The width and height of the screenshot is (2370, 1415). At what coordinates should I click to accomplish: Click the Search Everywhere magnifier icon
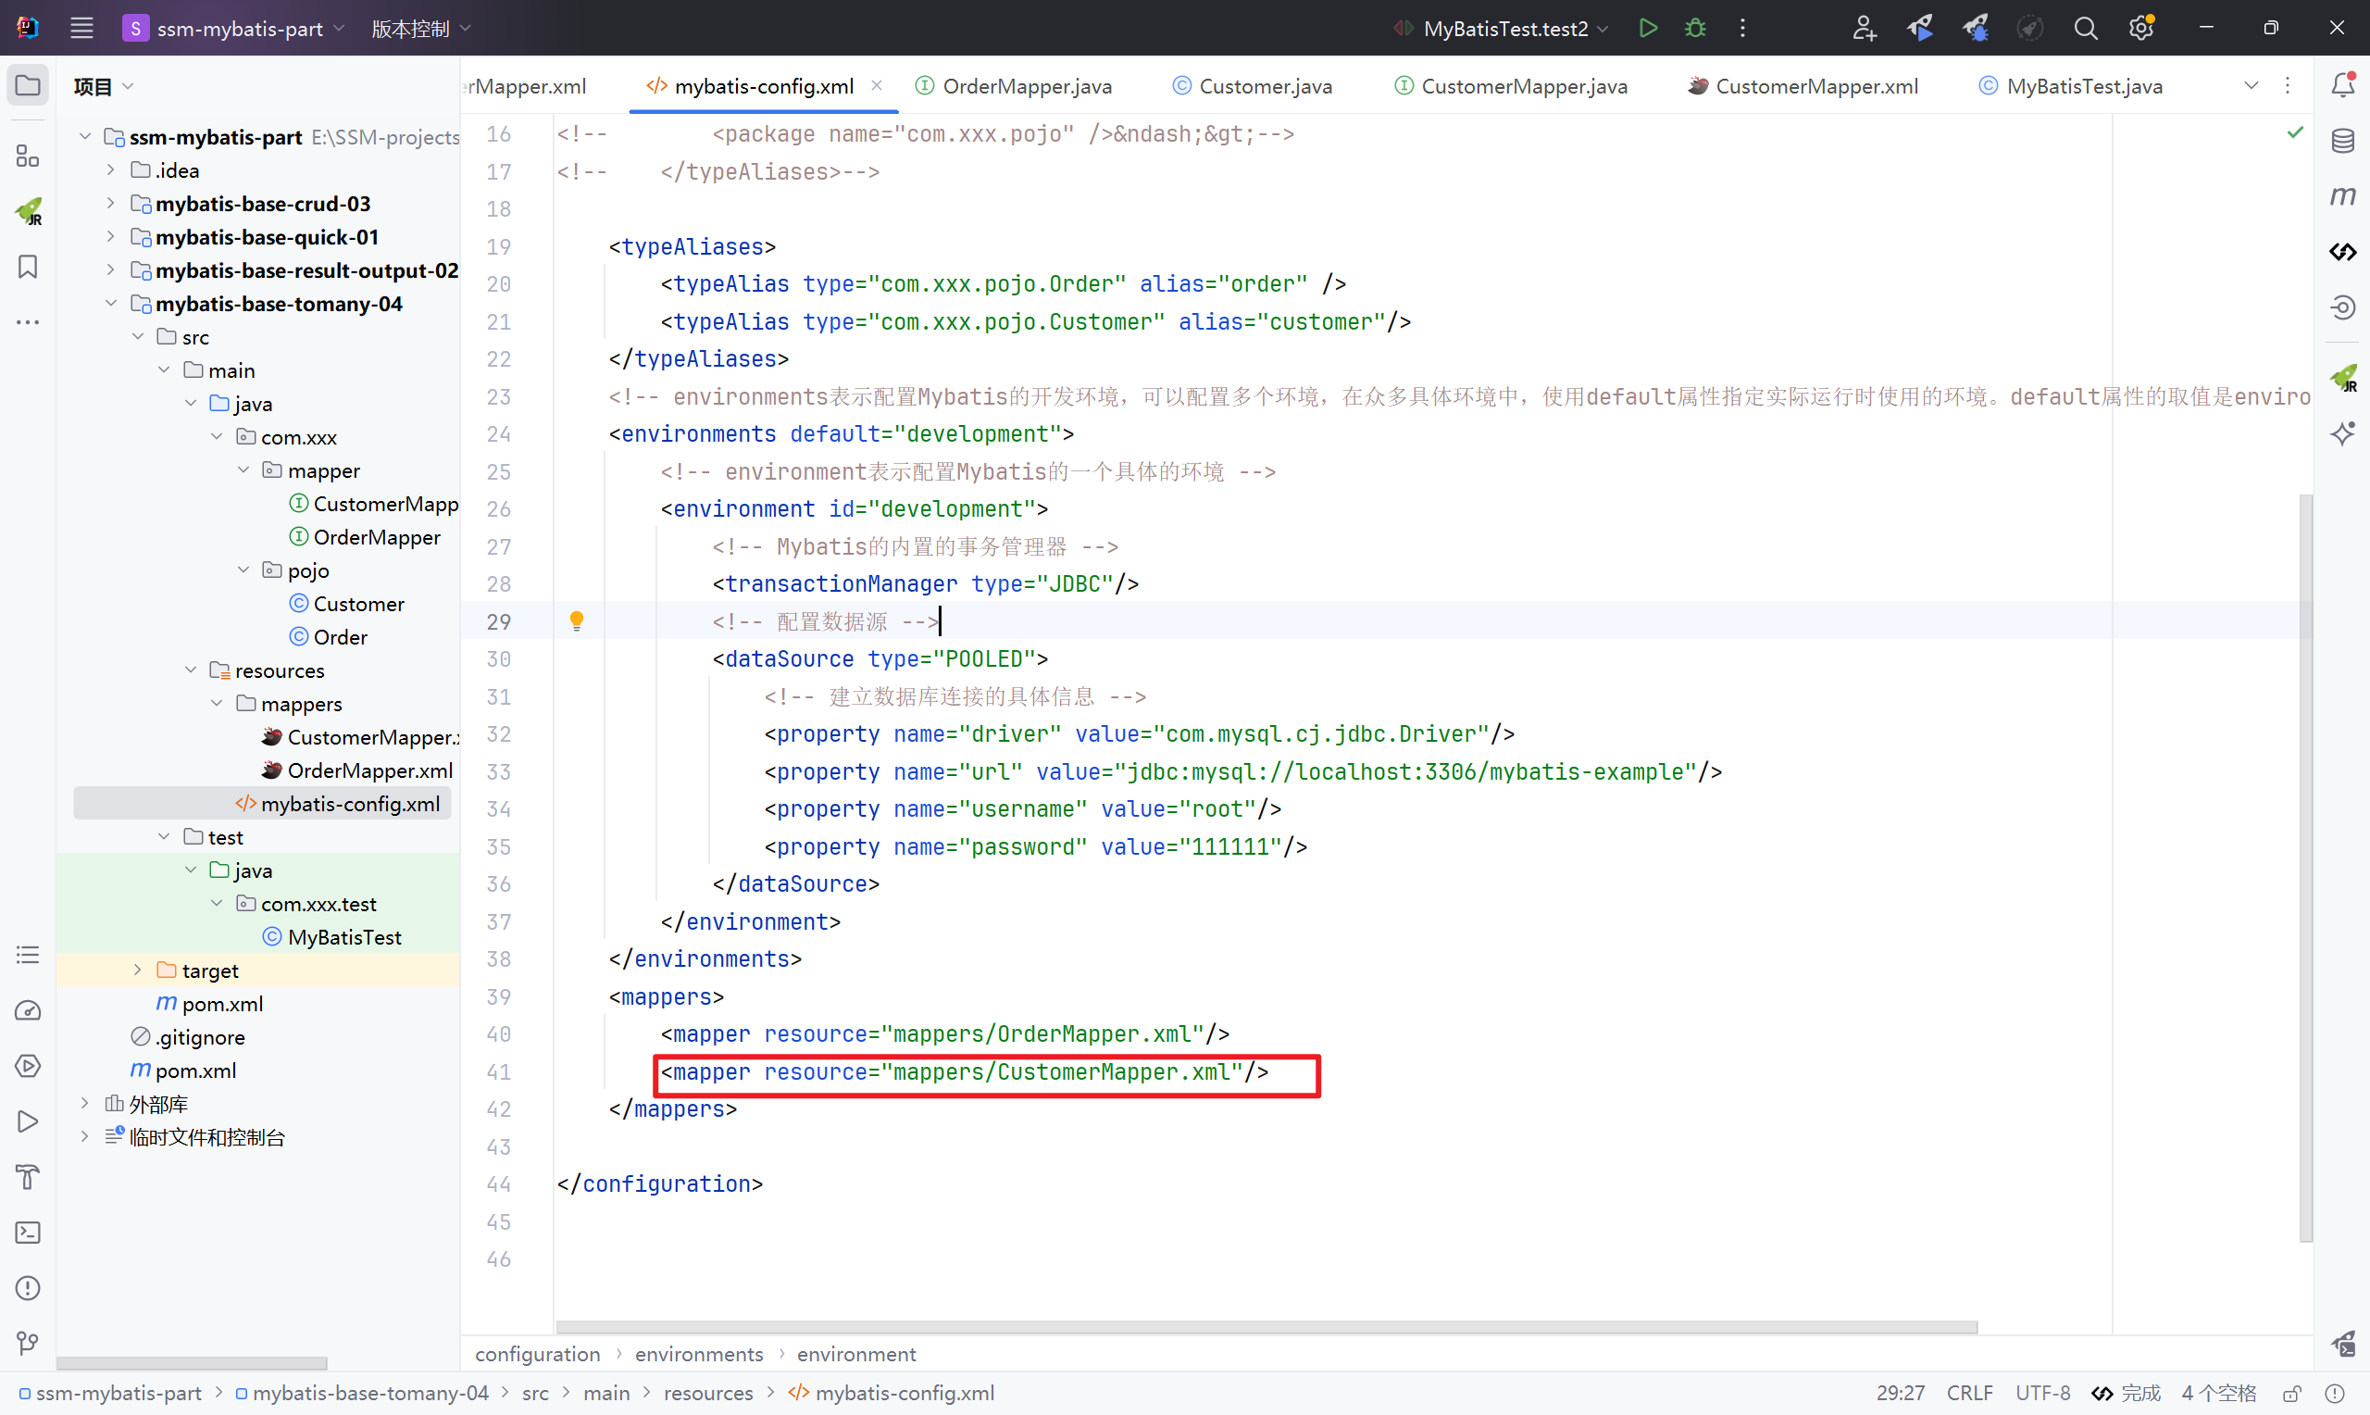[2085, 28]
